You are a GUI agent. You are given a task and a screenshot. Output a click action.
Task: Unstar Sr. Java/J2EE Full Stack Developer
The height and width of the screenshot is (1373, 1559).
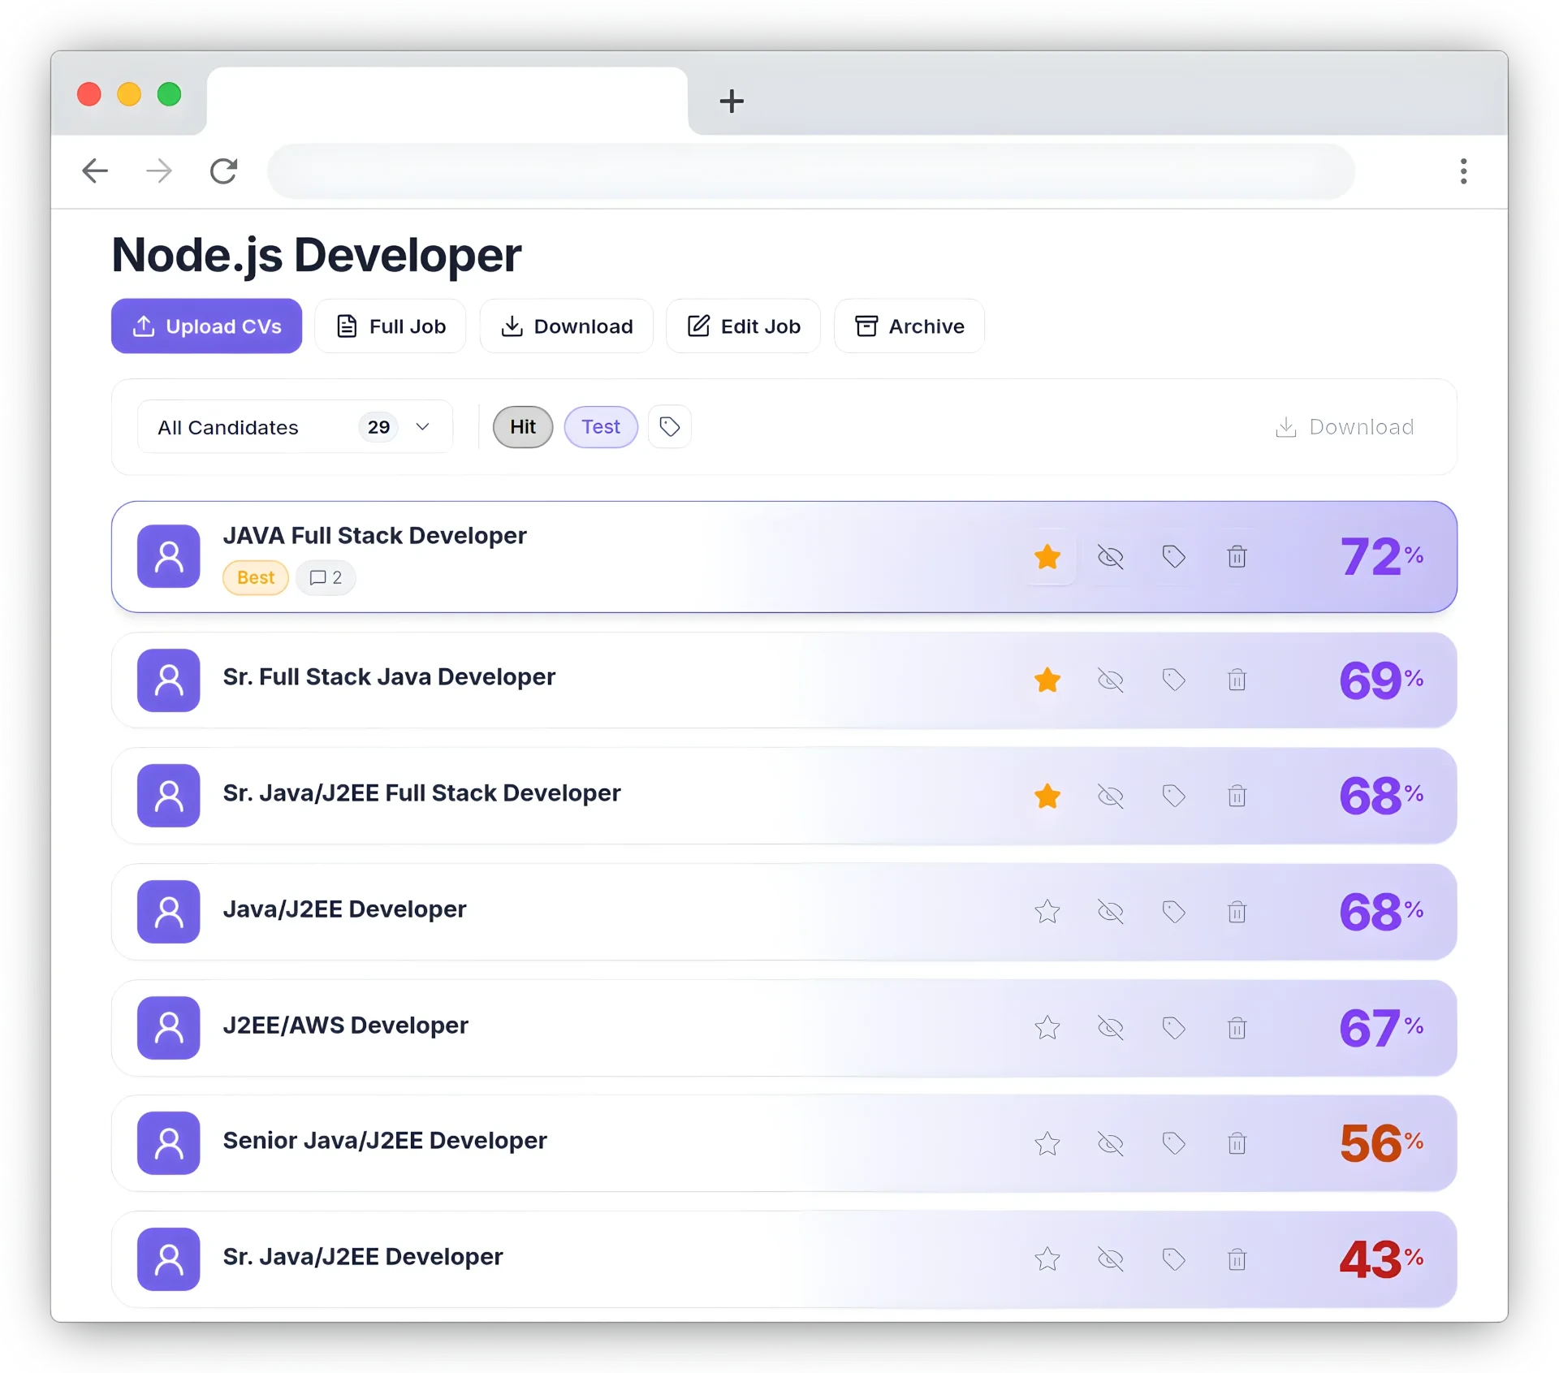[x=1047, y=797]
